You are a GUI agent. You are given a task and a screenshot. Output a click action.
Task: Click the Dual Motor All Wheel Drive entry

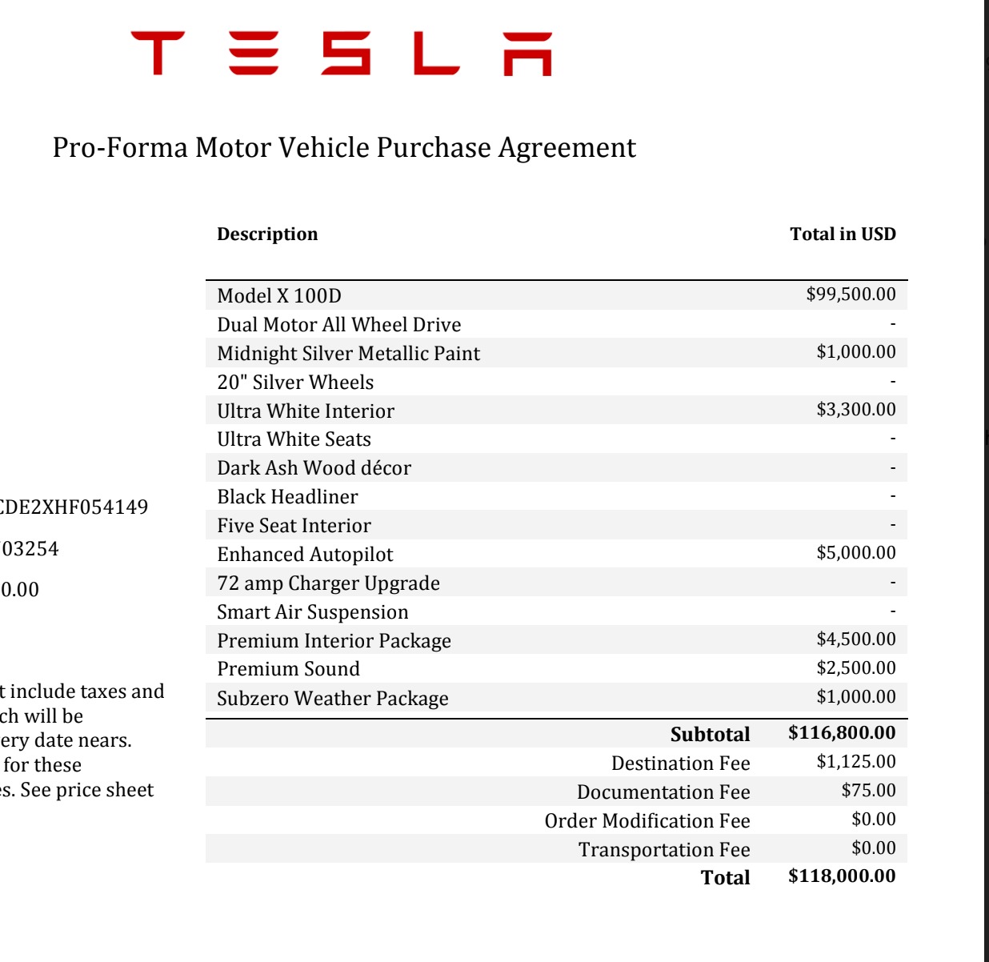tap(339, 325)
